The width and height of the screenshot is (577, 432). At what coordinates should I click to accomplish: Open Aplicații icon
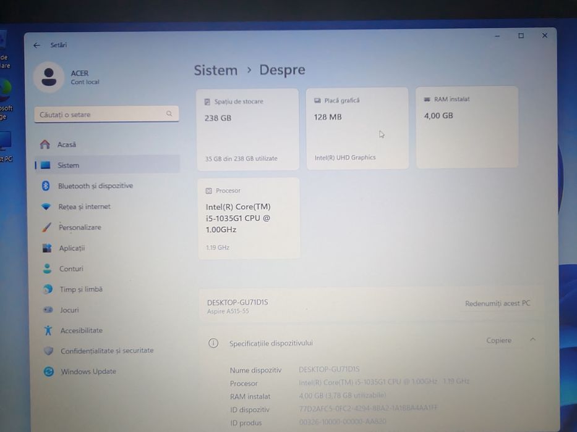47,248
